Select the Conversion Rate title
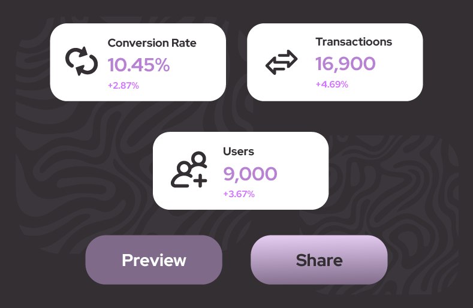Screen dimensions: 473x308 point(152,43)
